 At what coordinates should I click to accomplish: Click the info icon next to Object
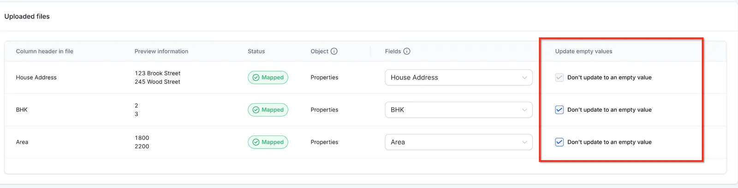coord(334,51)
